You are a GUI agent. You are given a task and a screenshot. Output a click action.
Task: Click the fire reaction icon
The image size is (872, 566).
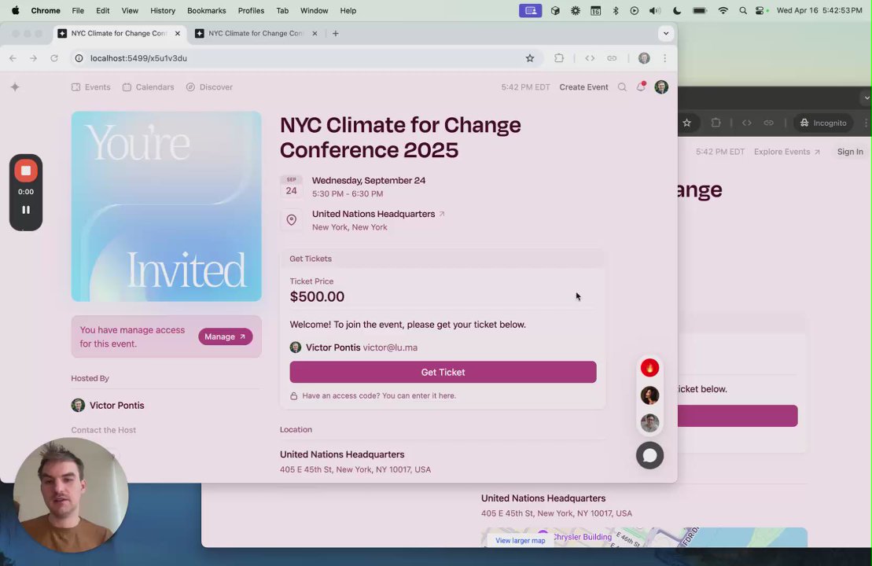coord(649,368)
